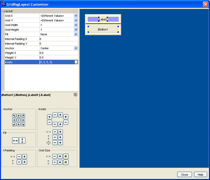
Task: Set anchor to top-left (northwest) corner
Action: click(14, 116)
